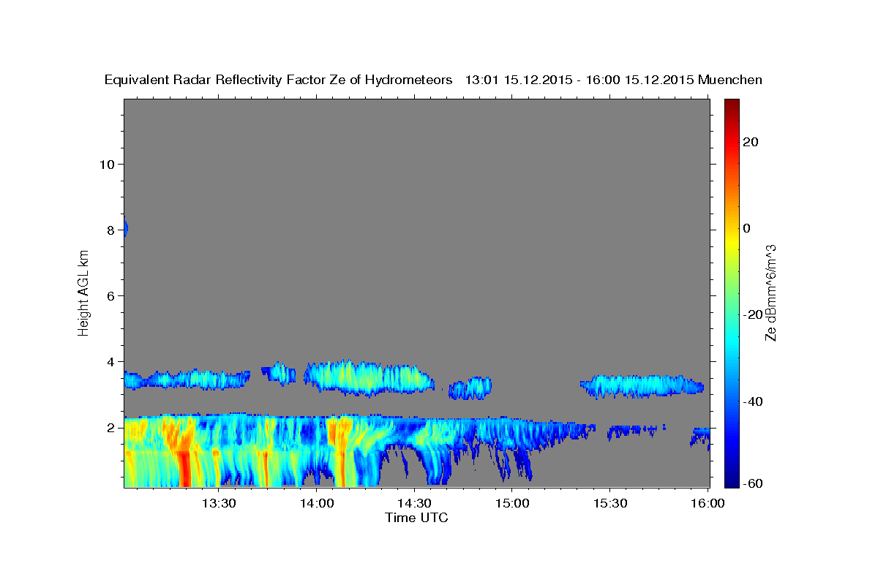This screenshot has width=878, height=585.
Task: Click the colorbar value '0'
Action: pyautogui.click(x=747, y=228)
